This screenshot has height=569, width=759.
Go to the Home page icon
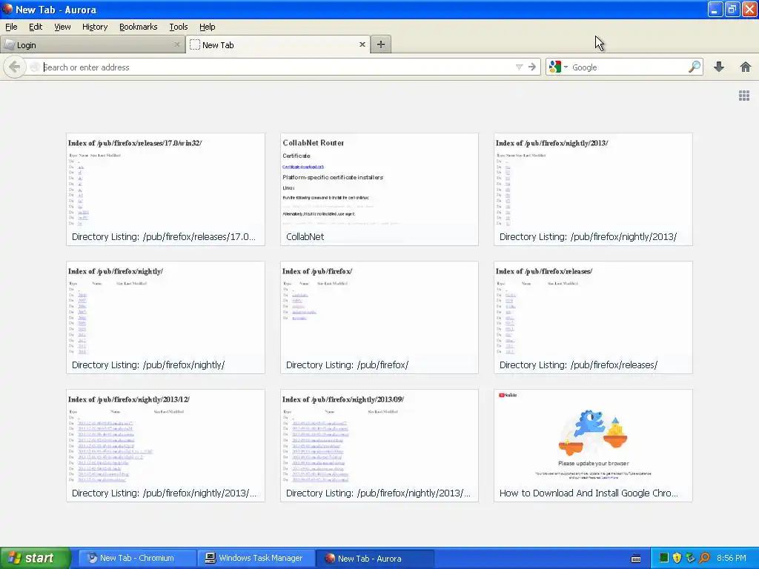tap(746, 67)
